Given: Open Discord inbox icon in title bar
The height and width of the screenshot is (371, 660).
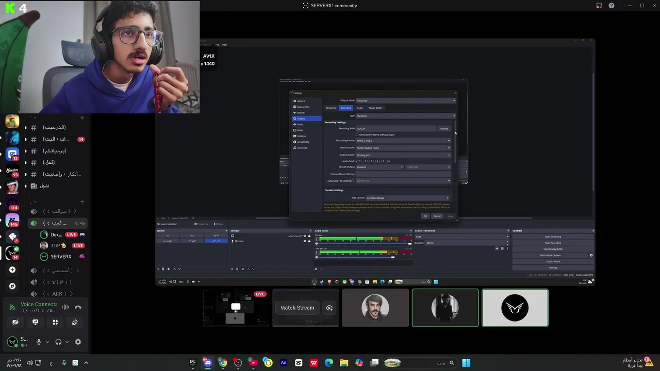Looking at the screenshot, I should point(599,6).
